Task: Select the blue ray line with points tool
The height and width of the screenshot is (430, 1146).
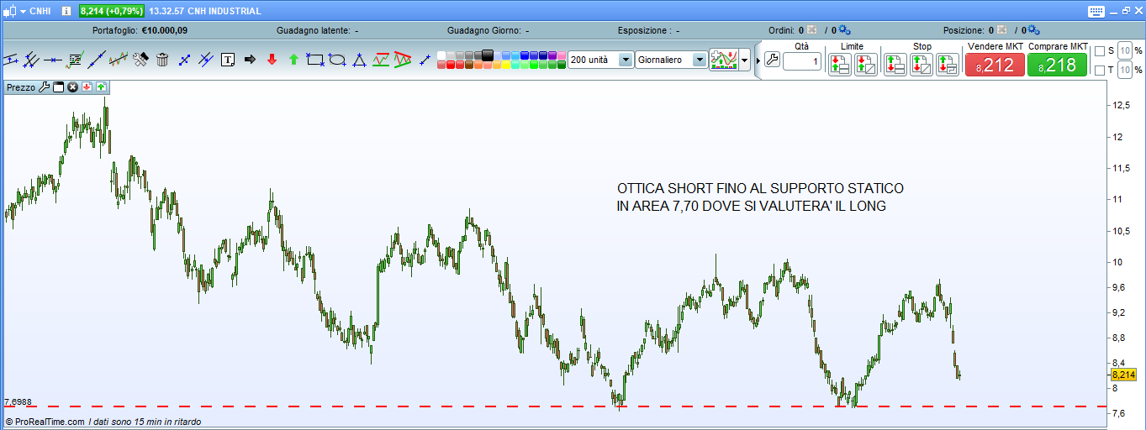Action: tap(184, 60)
